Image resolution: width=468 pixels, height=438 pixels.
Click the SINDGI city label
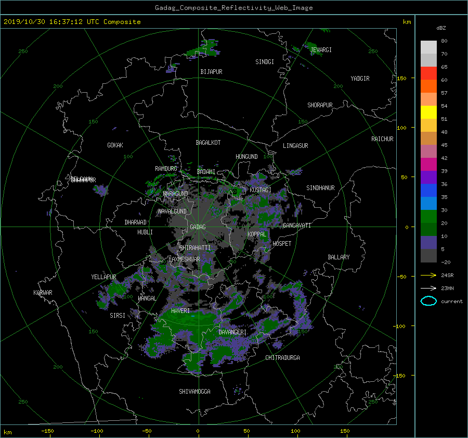(265, 62)
